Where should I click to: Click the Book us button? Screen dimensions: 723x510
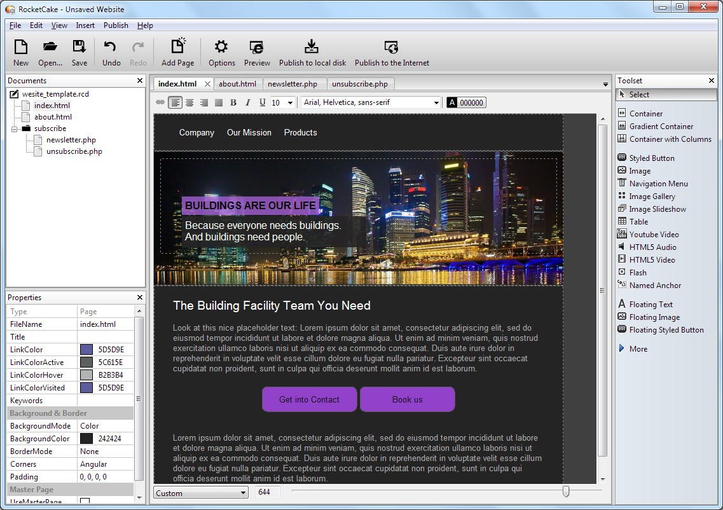click(x=407, y=399)
